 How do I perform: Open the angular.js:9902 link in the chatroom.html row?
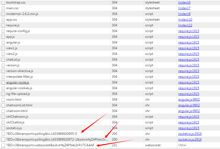point(189,111)
